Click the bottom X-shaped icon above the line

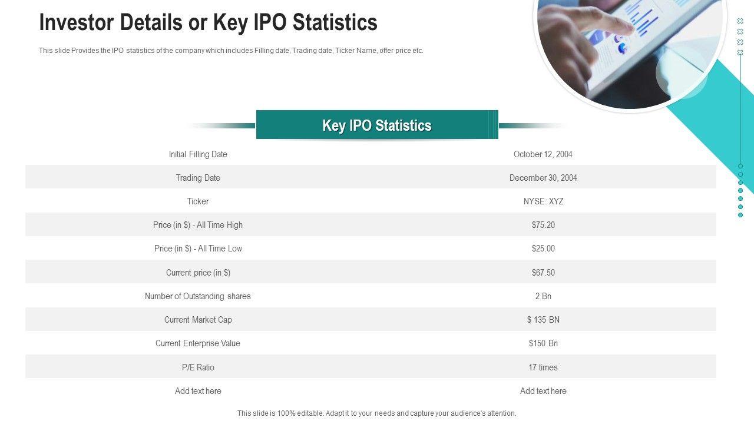pos(740,52)
